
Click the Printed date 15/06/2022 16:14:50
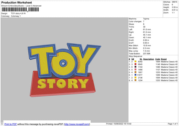[122, 124]
